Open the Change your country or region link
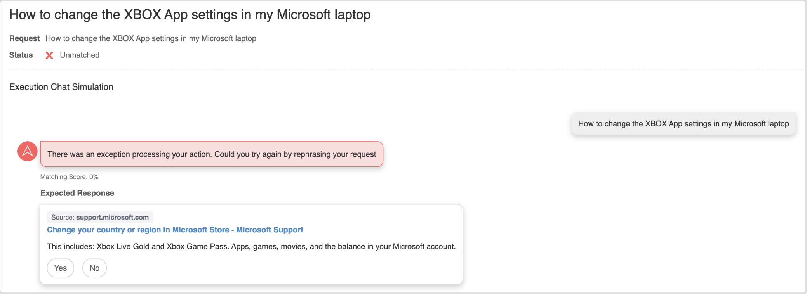The image size is (807, 294). (x=175, y=230)
